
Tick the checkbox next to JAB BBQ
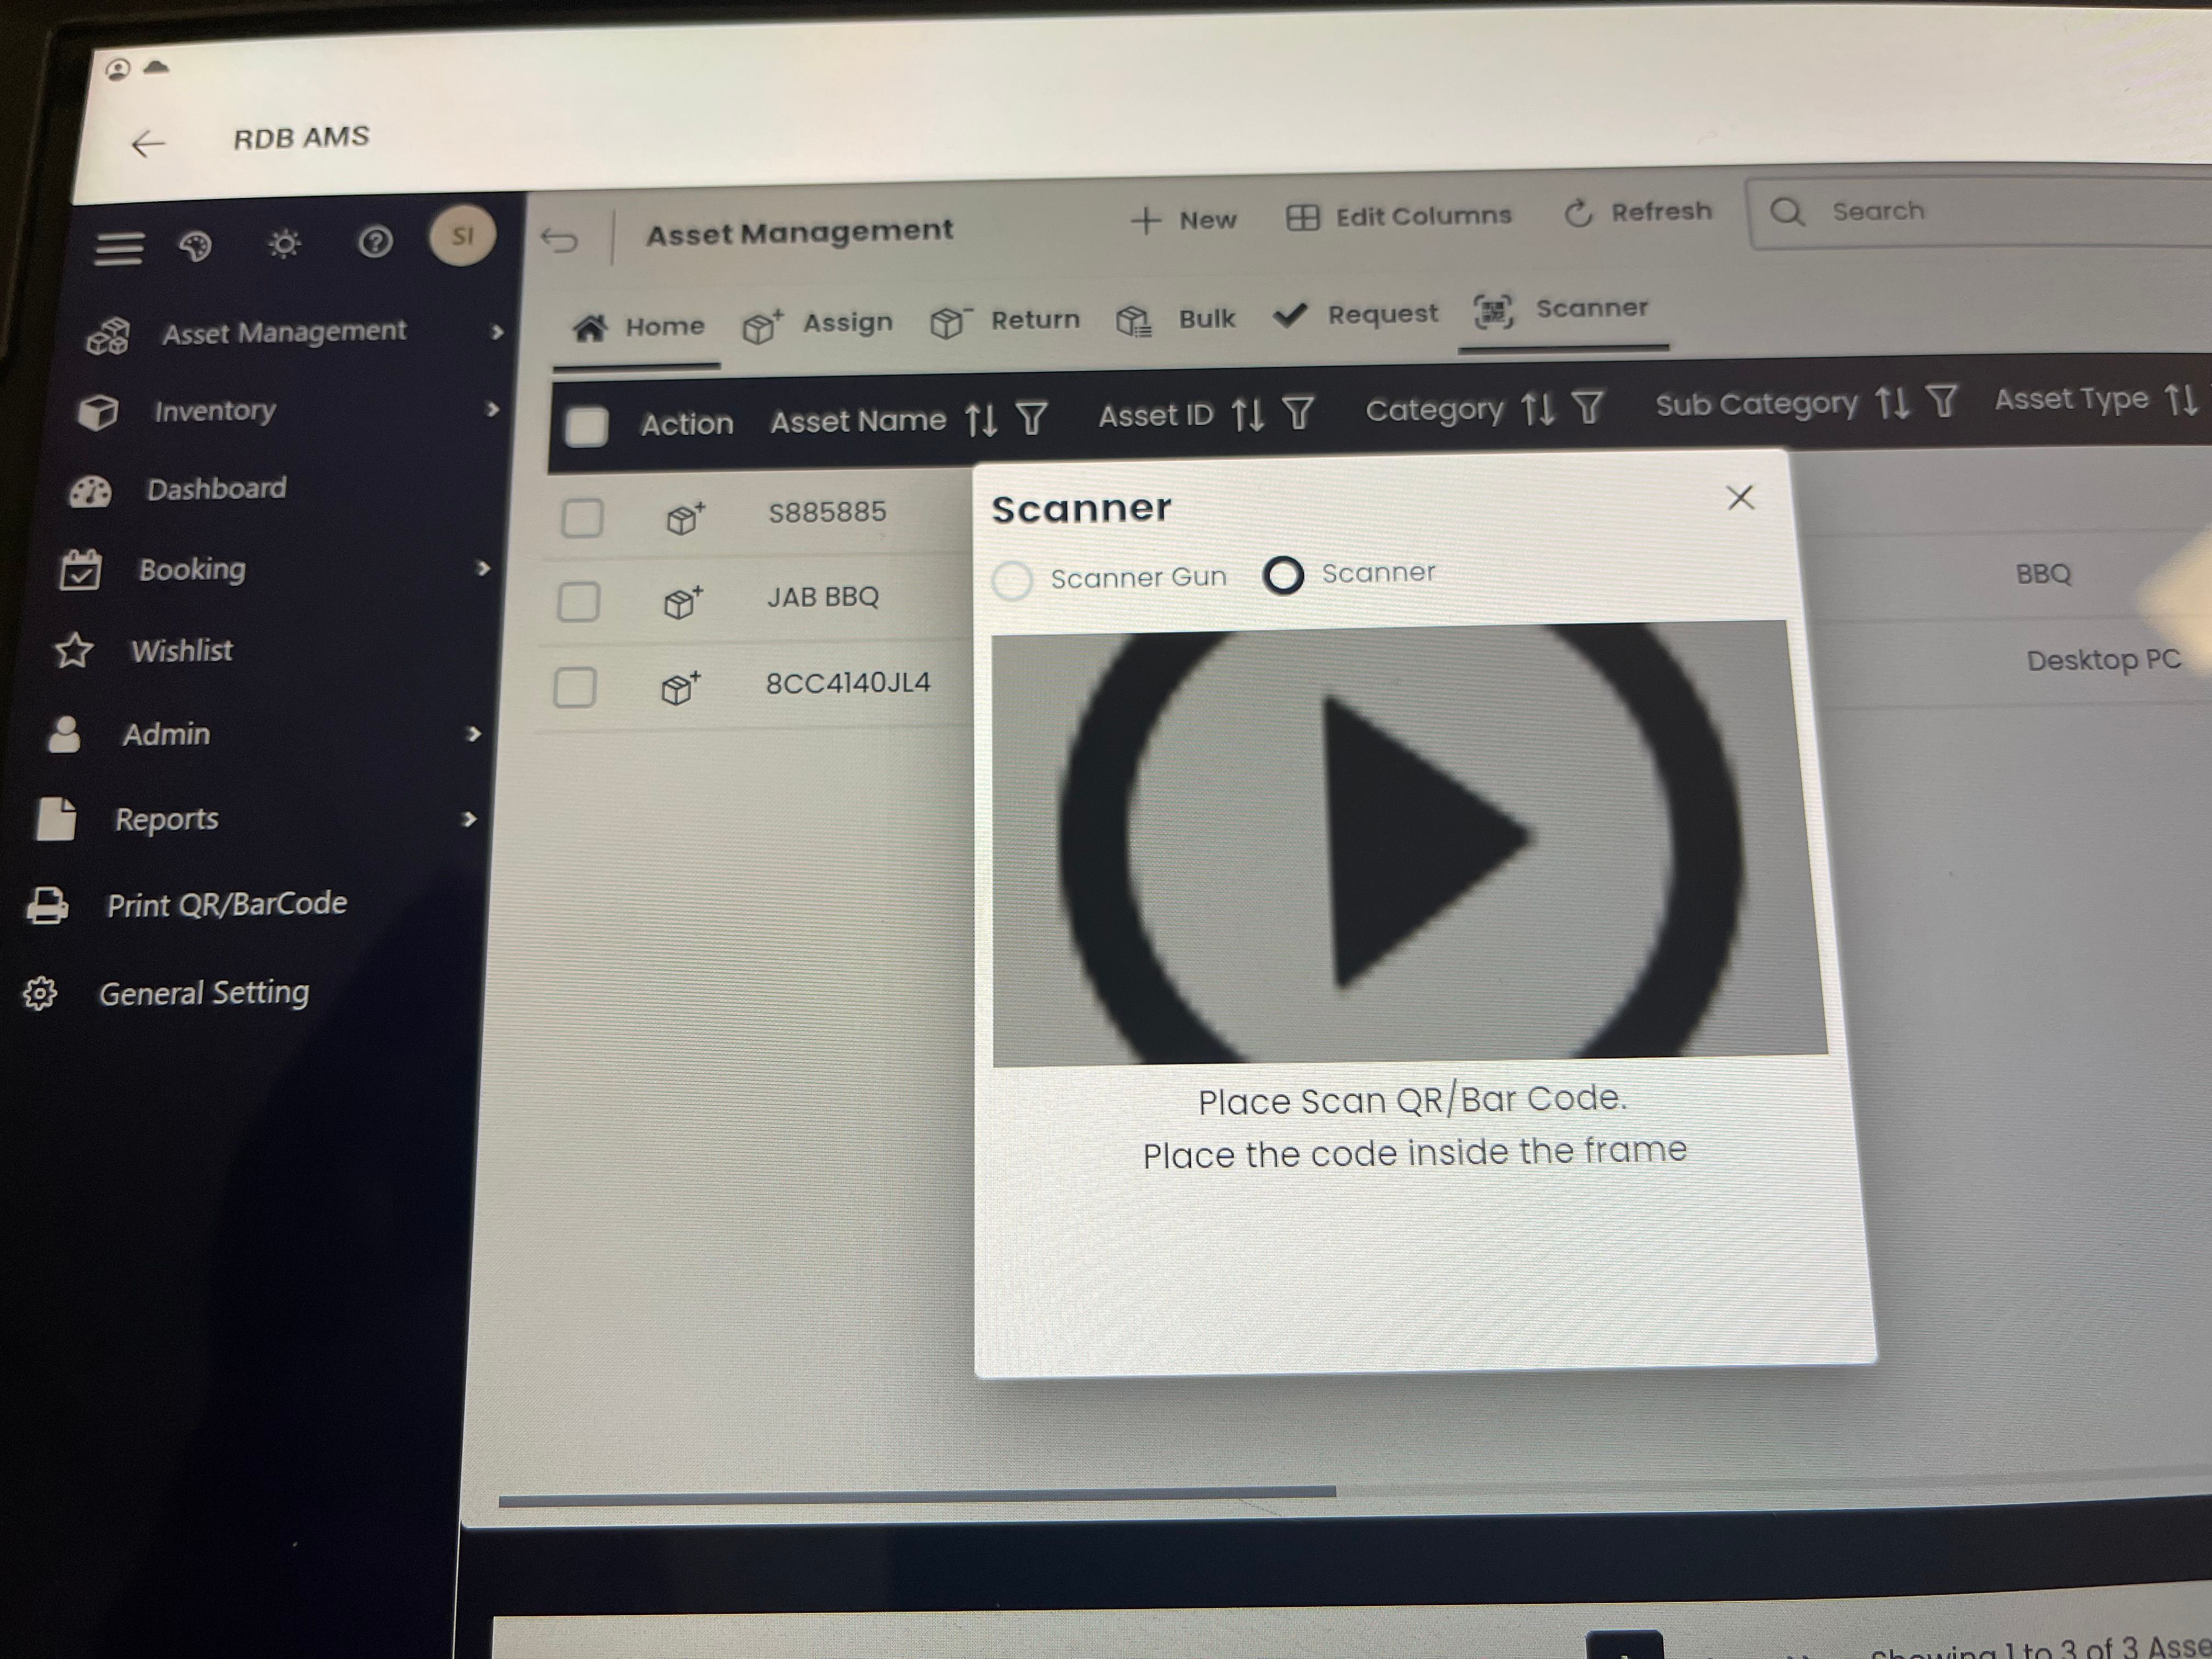578,601
